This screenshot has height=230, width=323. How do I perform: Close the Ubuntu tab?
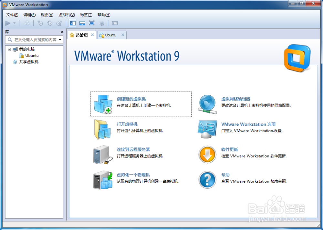[123, 35]
